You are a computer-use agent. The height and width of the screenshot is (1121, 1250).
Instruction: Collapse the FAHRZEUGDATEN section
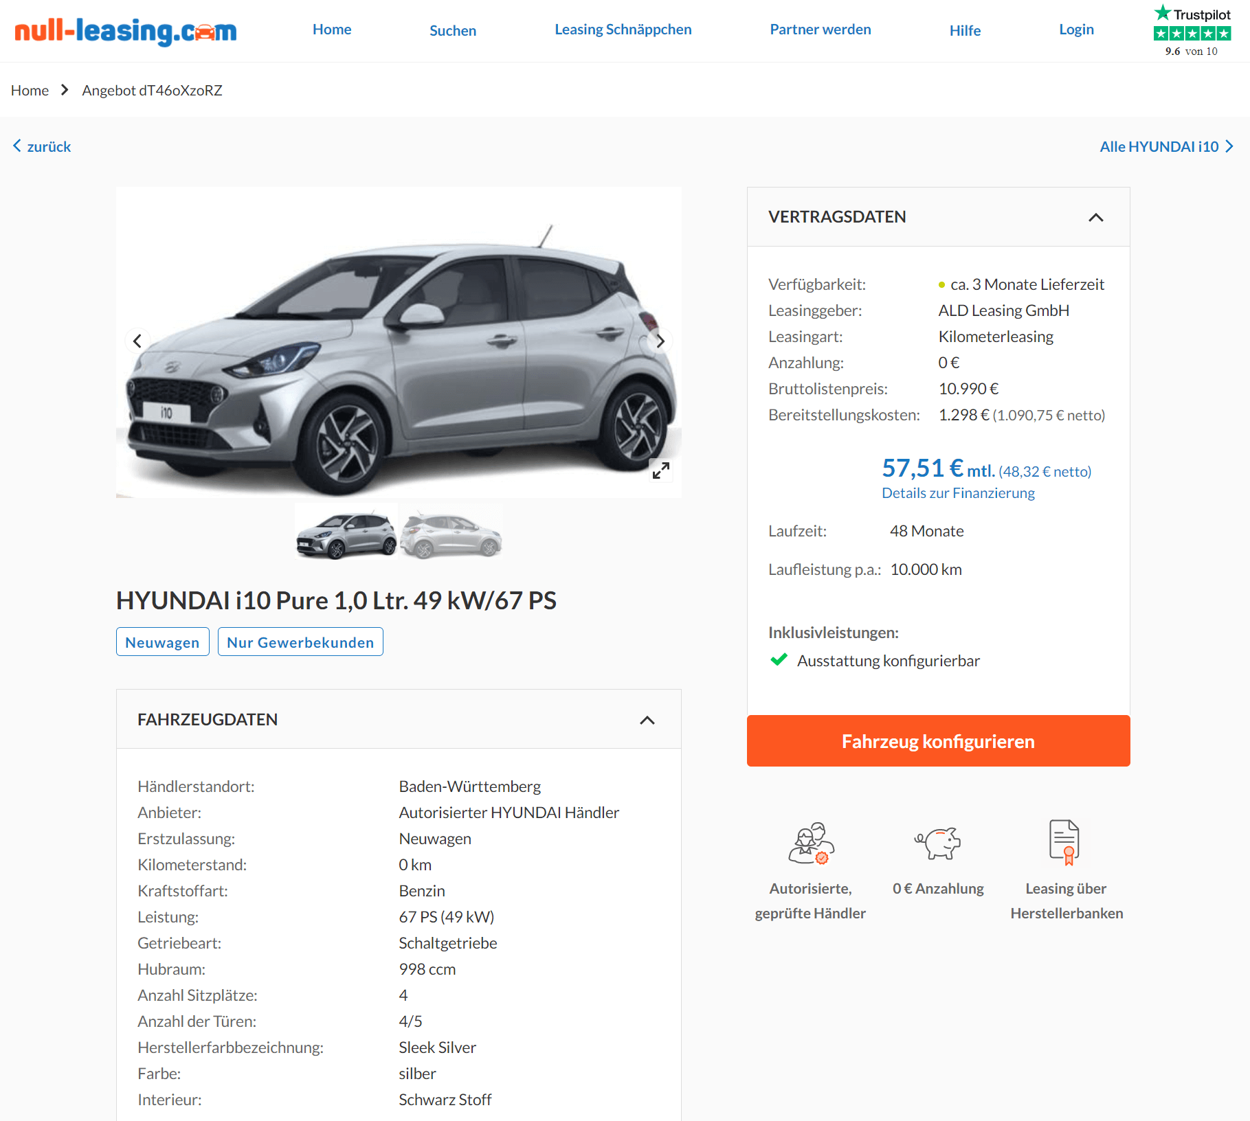pyautogui.click(x=647, y=721)
